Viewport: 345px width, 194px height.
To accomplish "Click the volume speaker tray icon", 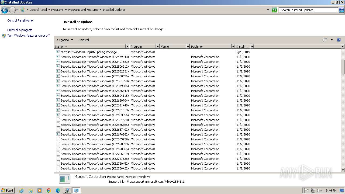I will [x=319, y=190].
